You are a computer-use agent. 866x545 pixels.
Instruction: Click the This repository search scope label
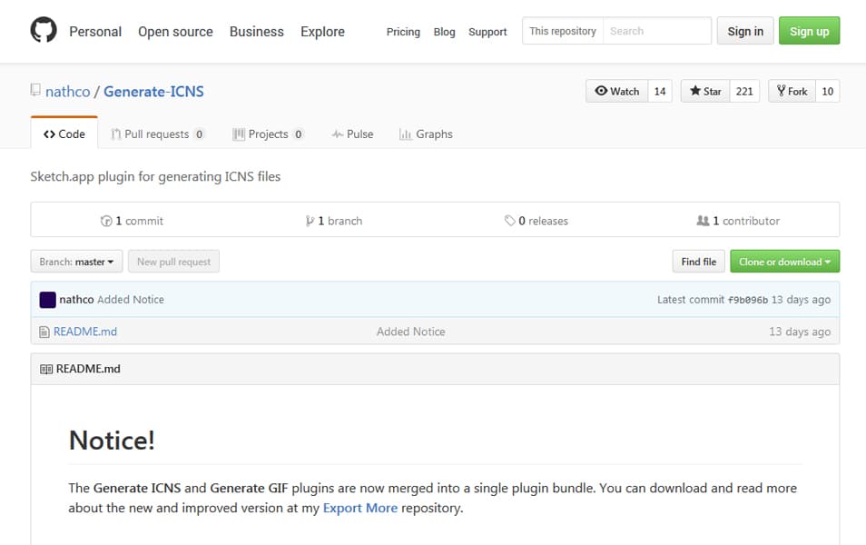(x=563, y=31)
